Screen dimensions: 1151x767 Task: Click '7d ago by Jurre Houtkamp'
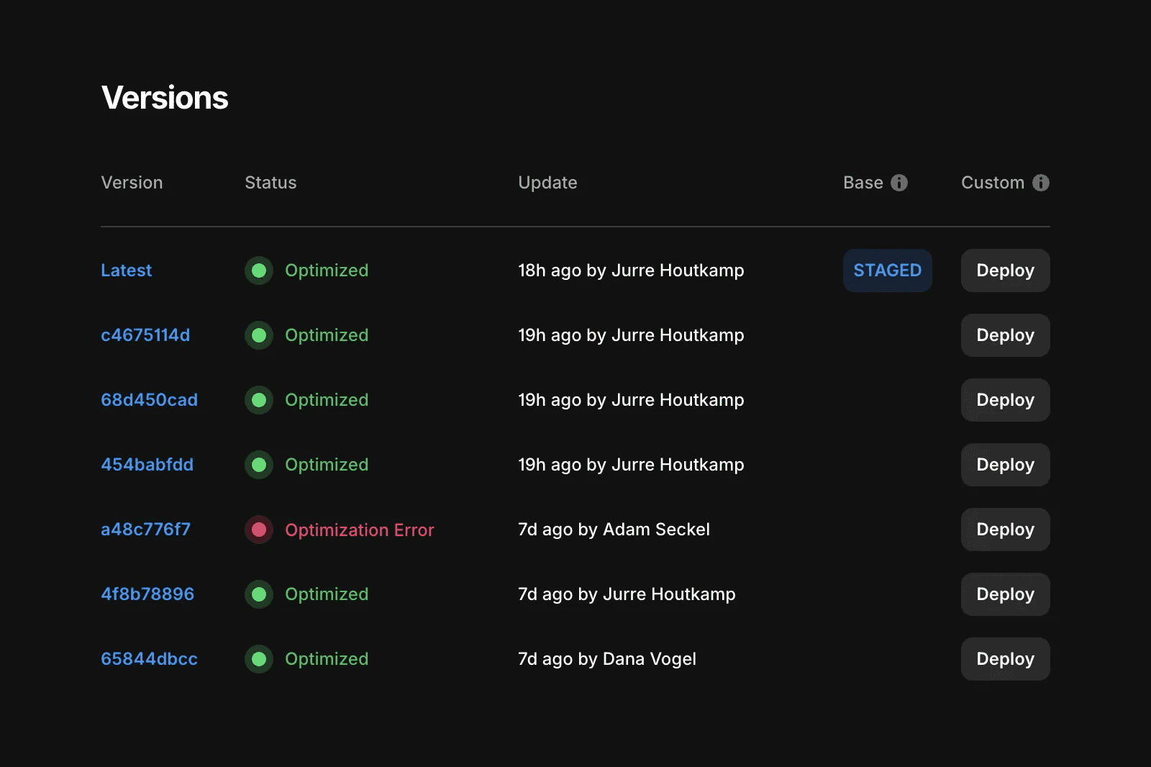(x=627, y=594)
